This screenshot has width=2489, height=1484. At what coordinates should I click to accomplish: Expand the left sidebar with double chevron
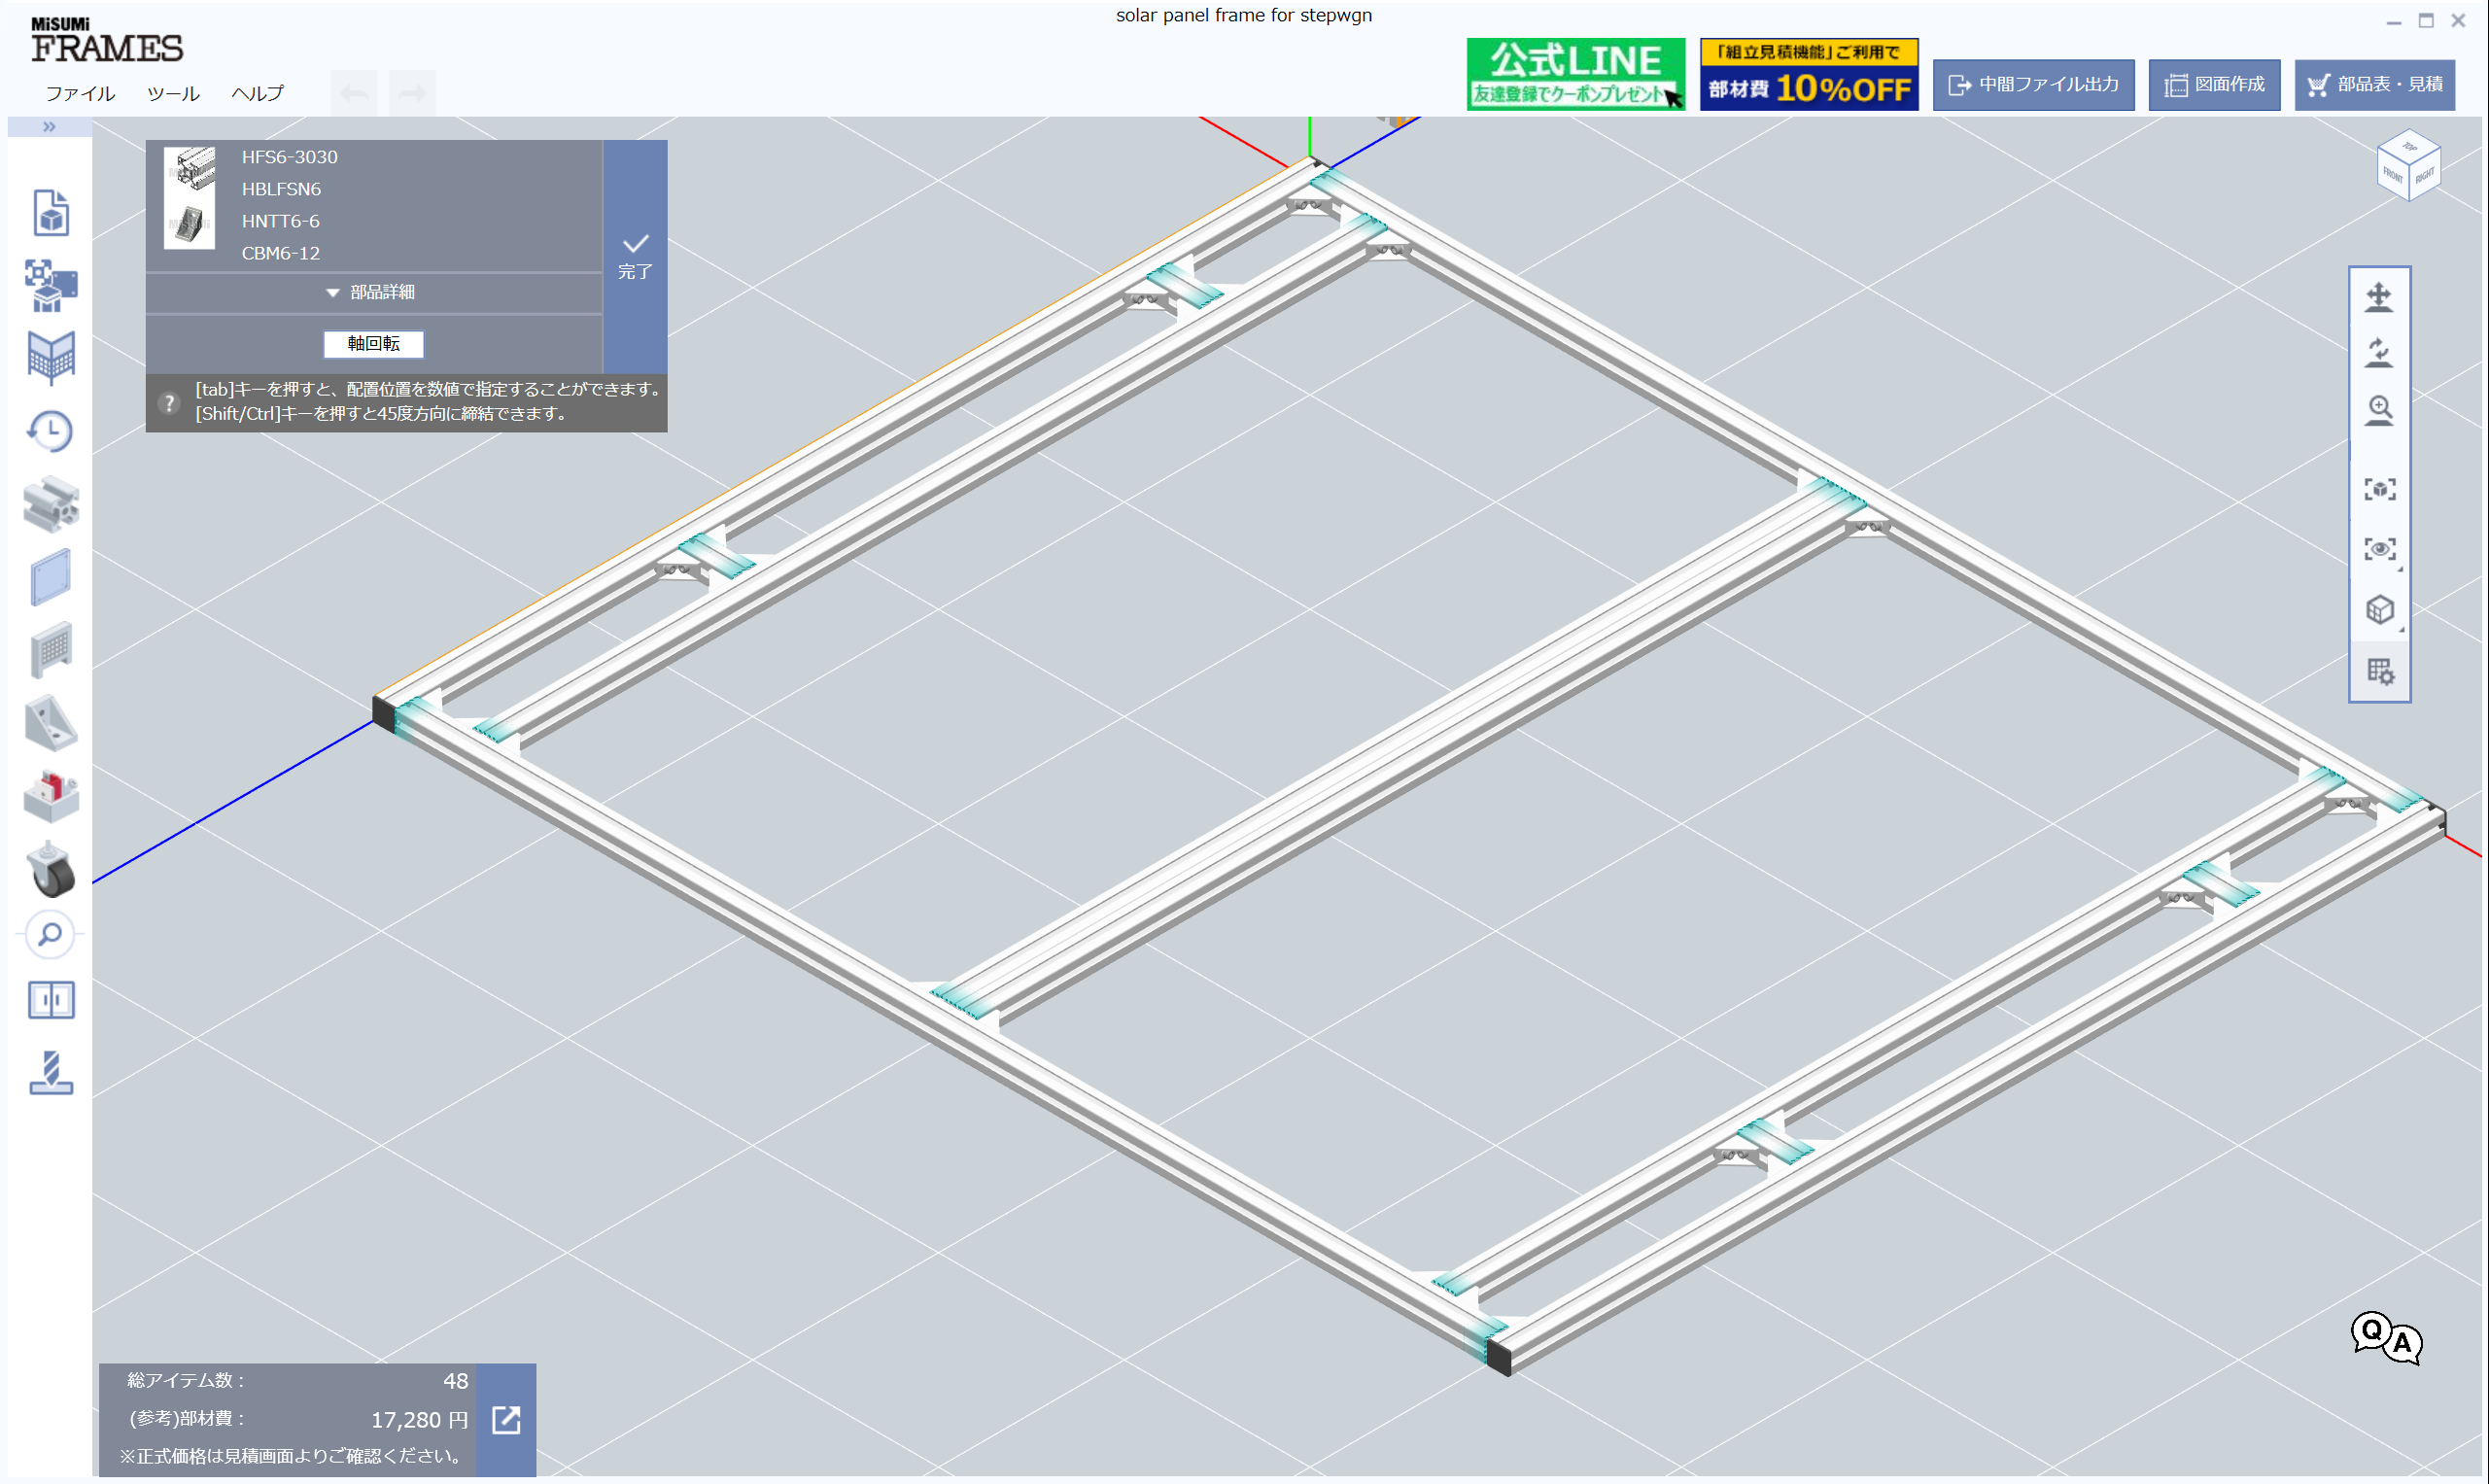point(49,126)
